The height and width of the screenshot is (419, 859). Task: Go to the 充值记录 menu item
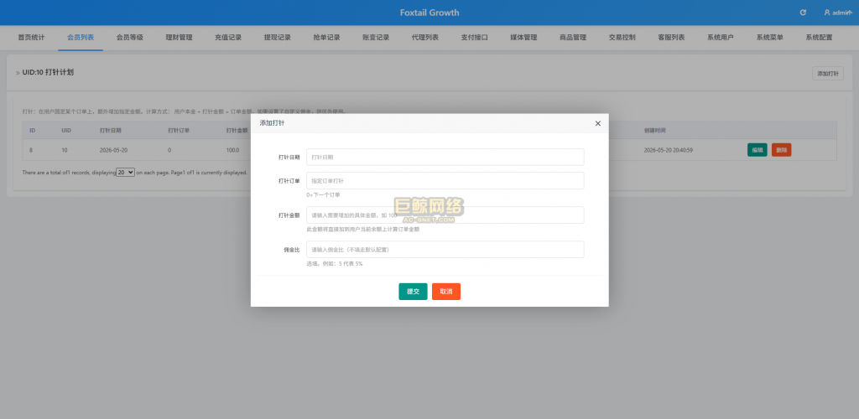pos(228,38)
